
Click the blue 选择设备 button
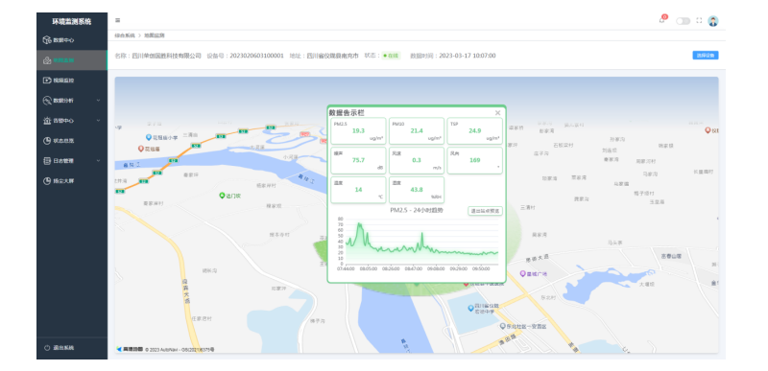point(706,56)
